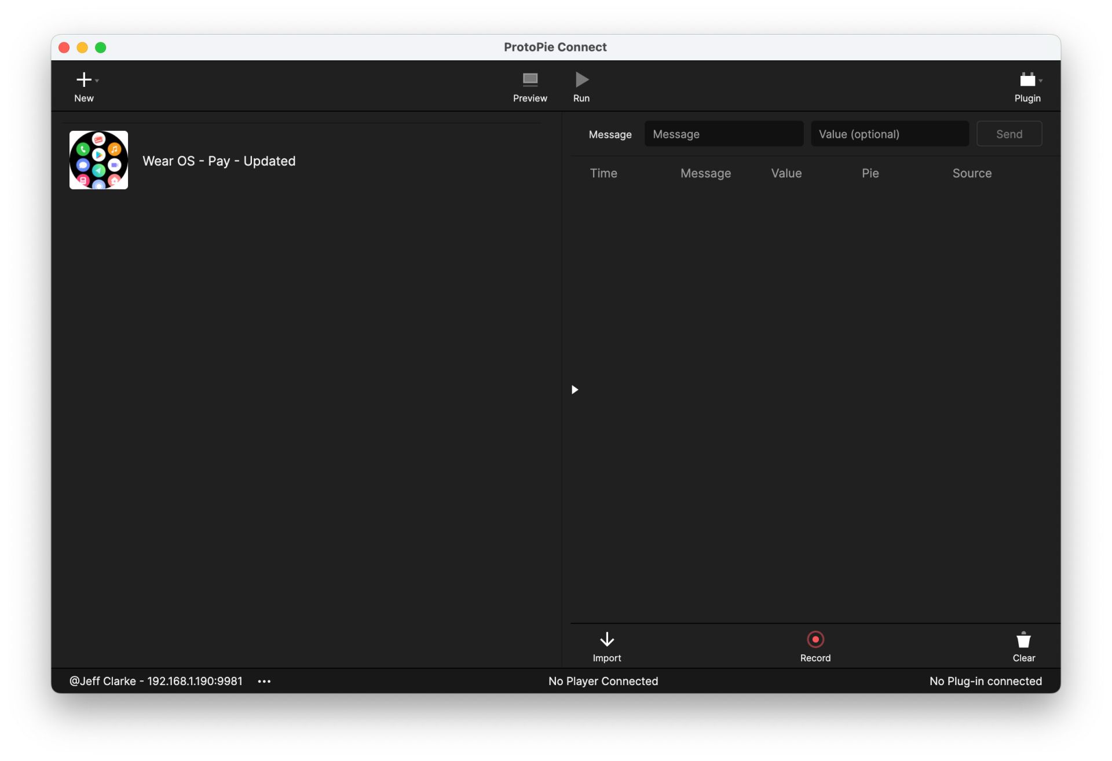Click the Time column header

[603, 173]
